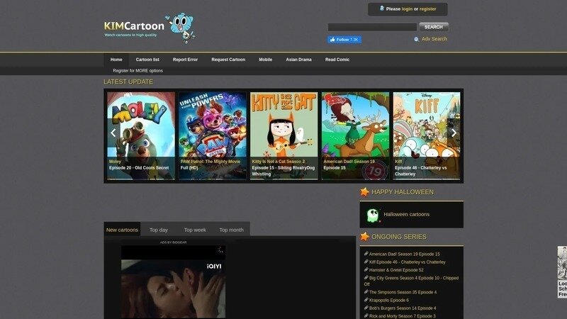Show the Top month tab
567x319 pixels.
click(231, 230)
